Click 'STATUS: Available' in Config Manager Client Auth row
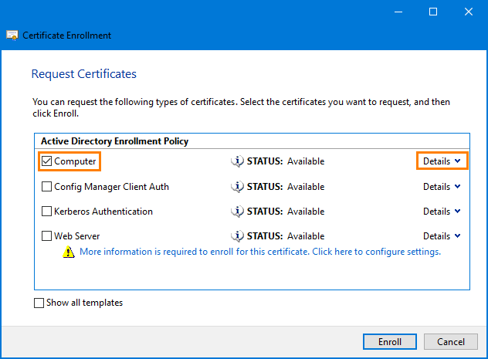The width and height of the screenshot is (488, 359). point(286,187)
